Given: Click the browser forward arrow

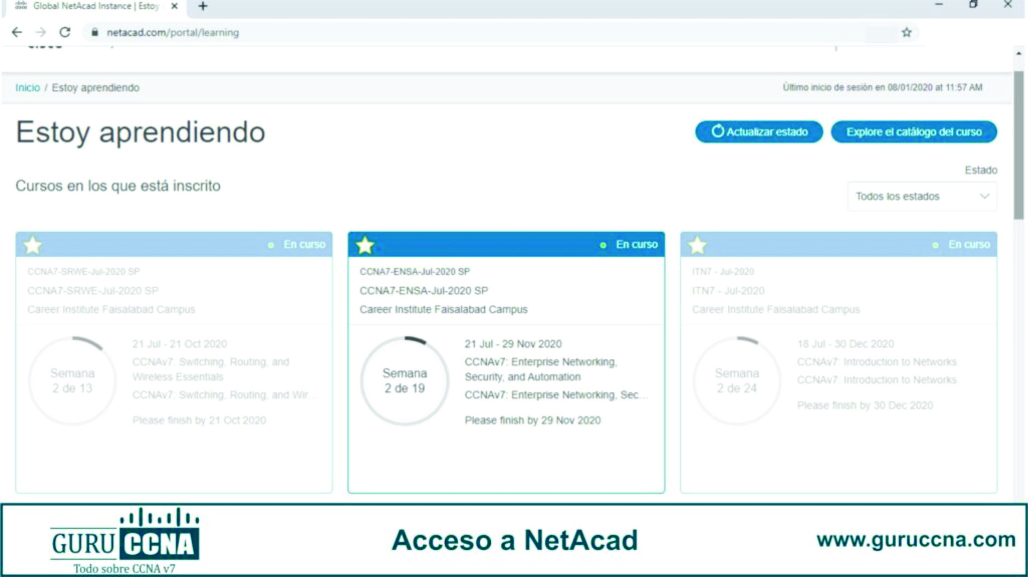Looking at the screenshot, I should [41, 32].
